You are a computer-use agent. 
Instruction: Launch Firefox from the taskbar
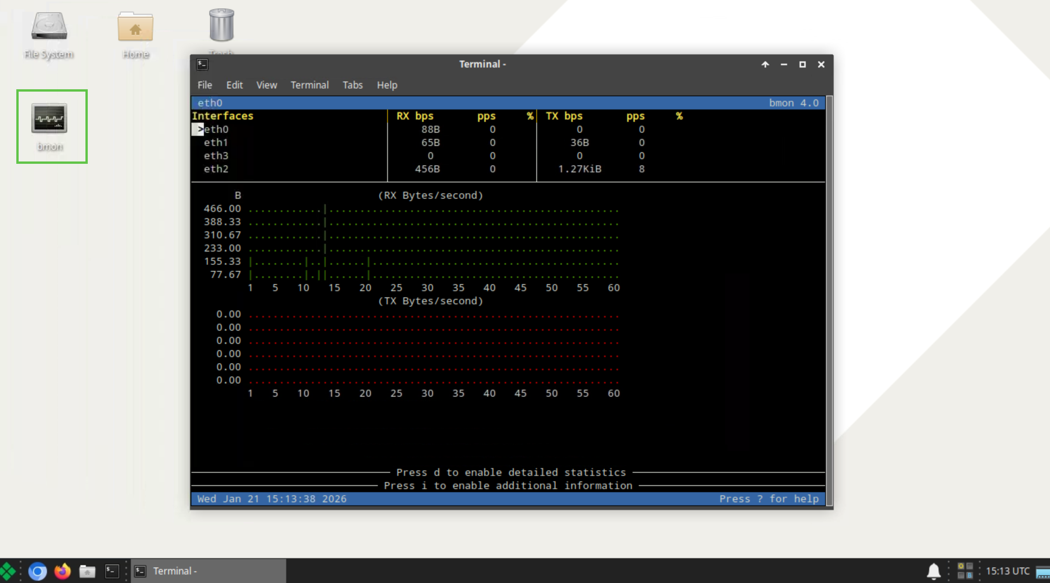pyautogui.click(x=63, y=571)
